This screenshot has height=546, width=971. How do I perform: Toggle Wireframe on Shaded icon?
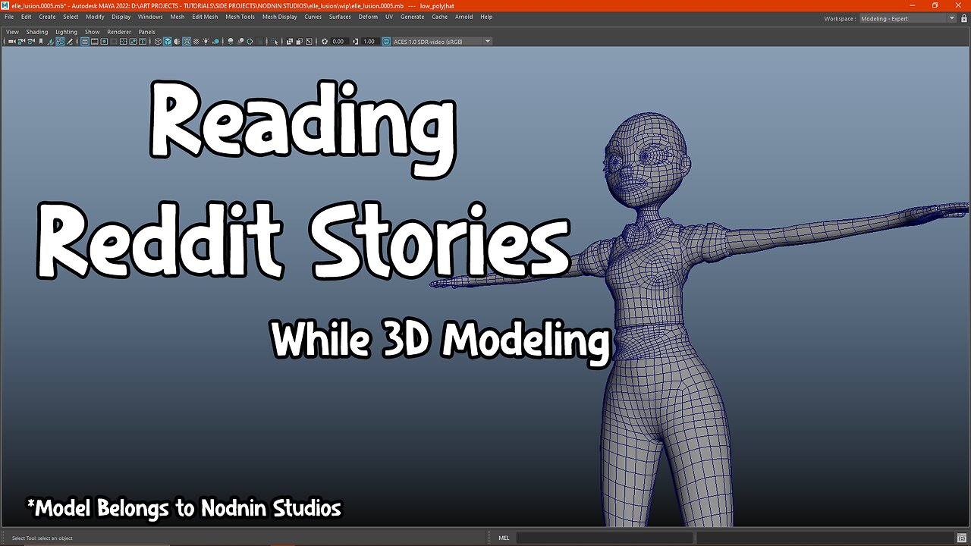(187, 41)
